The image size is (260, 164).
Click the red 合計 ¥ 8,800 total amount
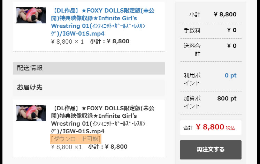coord(210,127)
